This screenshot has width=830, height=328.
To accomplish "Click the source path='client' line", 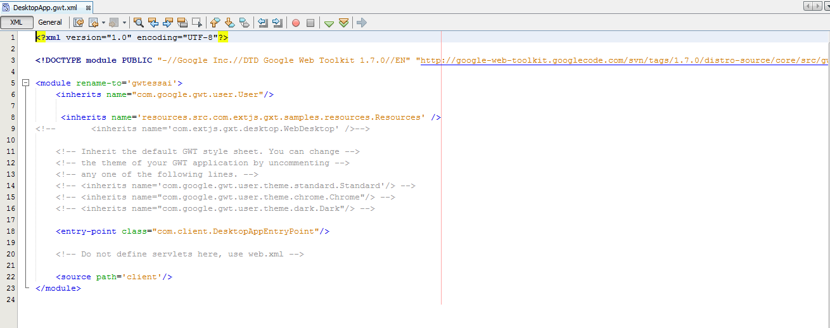I will (x=114, y=277).
